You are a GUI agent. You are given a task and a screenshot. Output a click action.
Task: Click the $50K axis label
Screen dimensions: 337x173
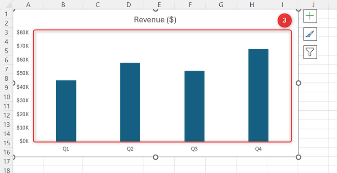(x=23, y=73)
